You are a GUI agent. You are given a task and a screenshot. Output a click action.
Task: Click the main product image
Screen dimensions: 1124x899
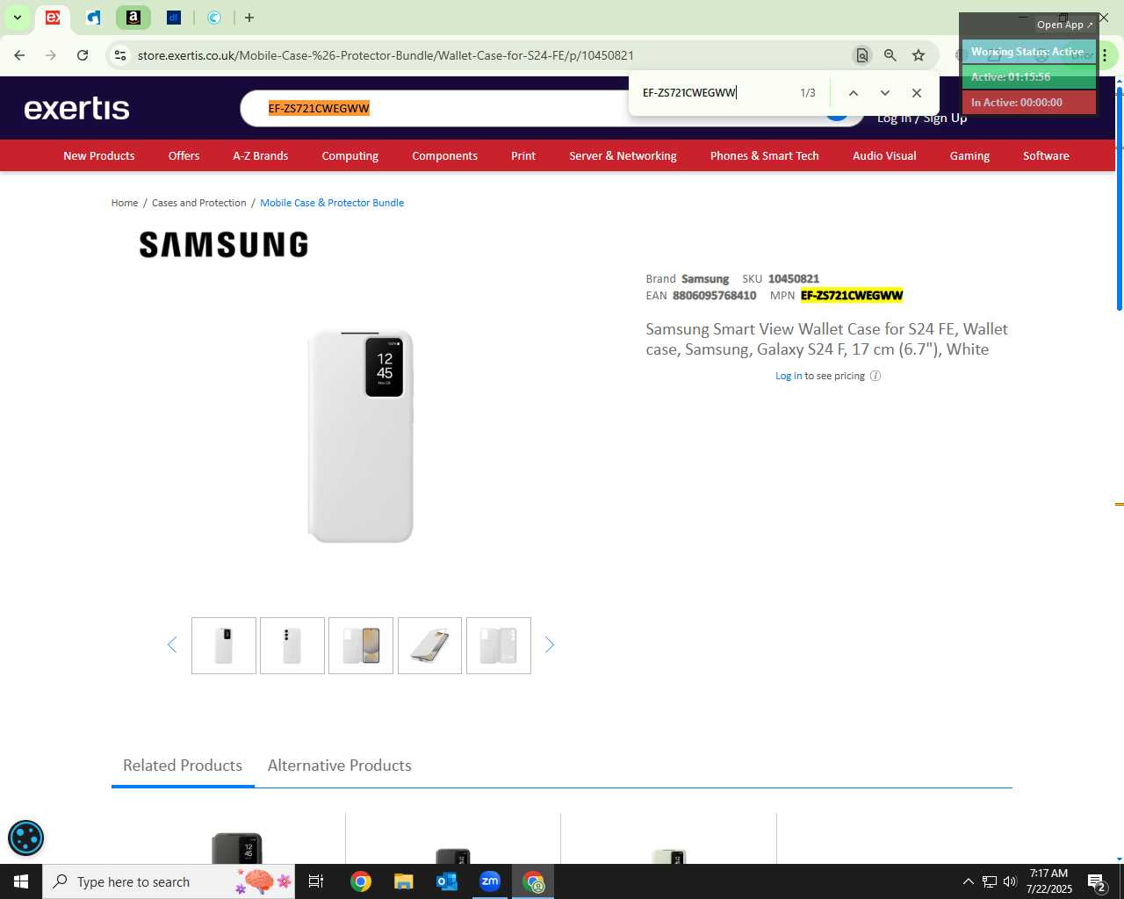click(361, 436)
